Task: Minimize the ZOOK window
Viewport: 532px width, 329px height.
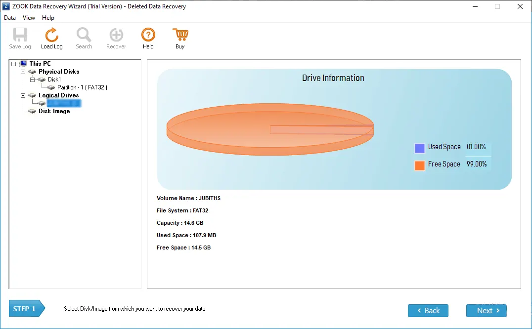Action: point(475,6)
